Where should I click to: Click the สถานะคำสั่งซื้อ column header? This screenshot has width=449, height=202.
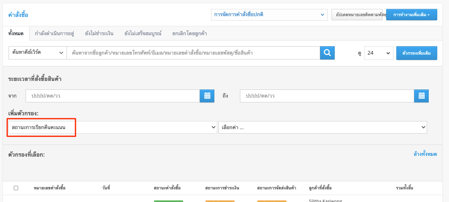coord(167,188)
